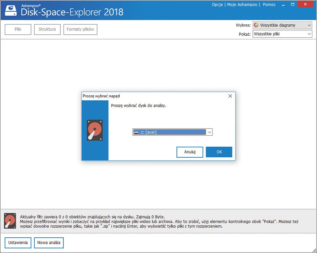Switch to the Struktura tab
Screen dimensions: 317x253
(x=47, y=29)
